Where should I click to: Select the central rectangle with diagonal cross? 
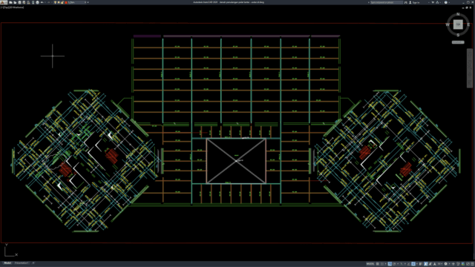(236, 161)
